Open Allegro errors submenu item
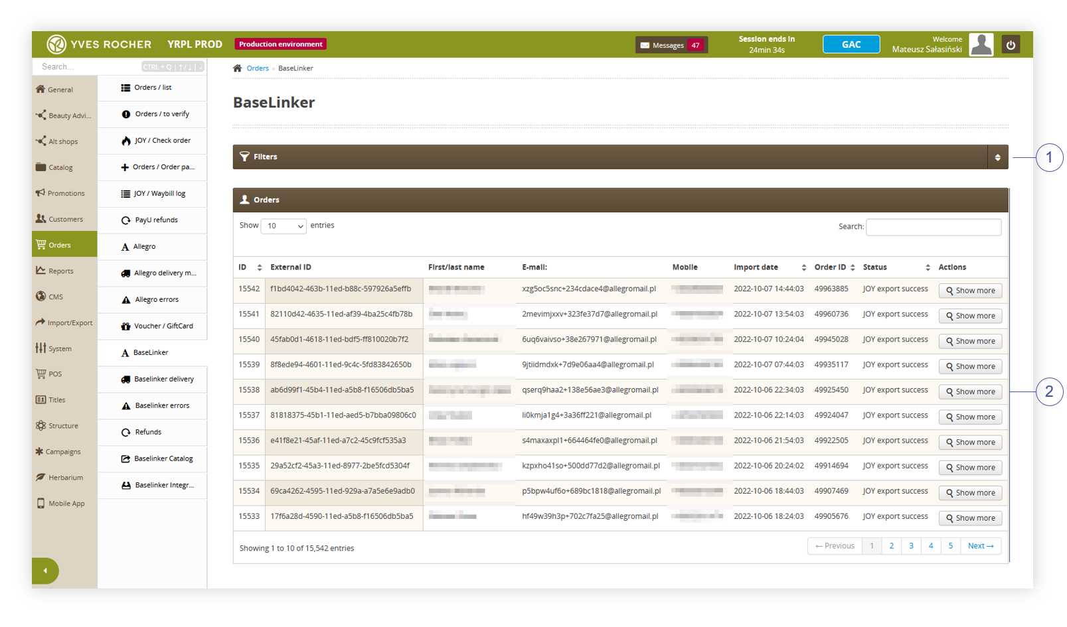Image resolution: width=1067 pixels, height=627 pixels. tap(152, 300)
